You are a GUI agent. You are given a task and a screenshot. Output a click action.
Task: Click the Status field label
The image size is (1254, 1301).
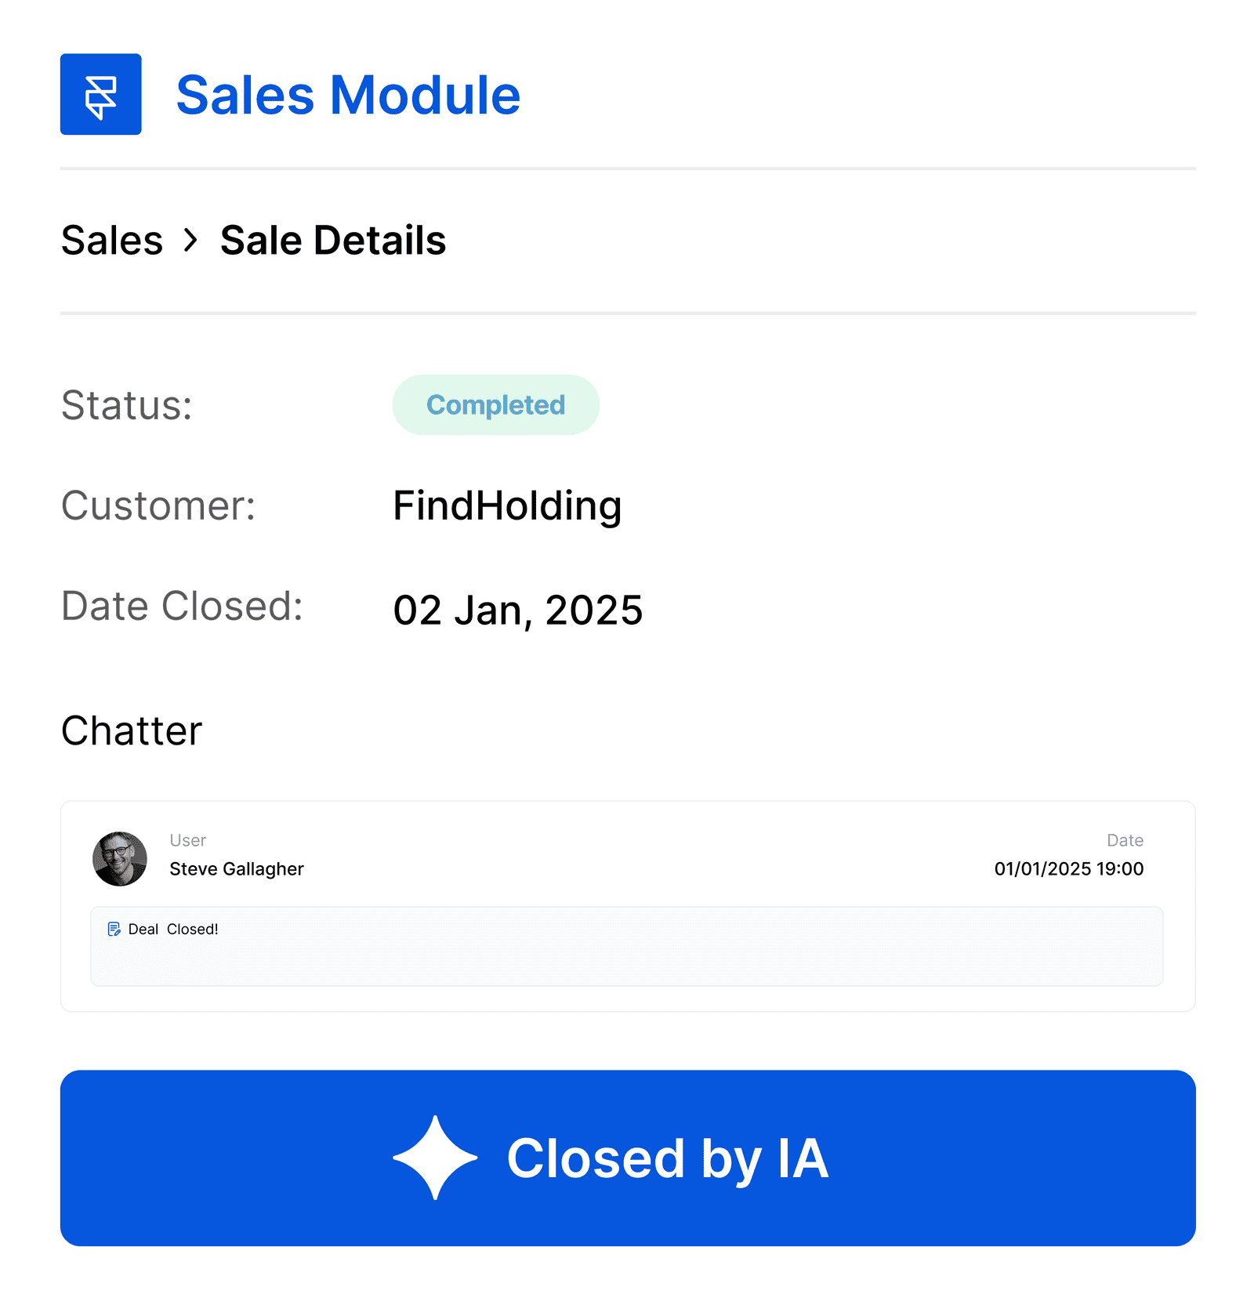coord(127,405)
